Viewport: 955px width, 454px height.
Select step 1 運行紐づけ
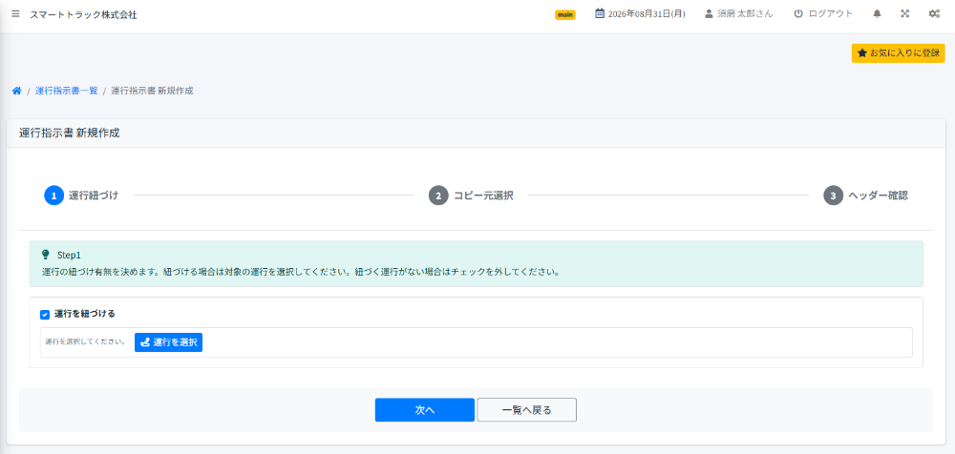pyautogui.click(x=81, y=196)
